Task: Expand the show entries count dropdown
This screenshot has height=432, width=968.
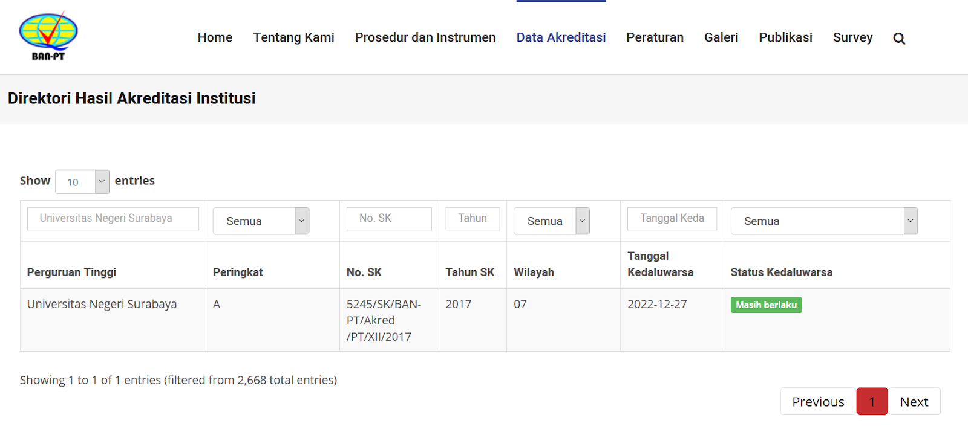Action: 82,182
